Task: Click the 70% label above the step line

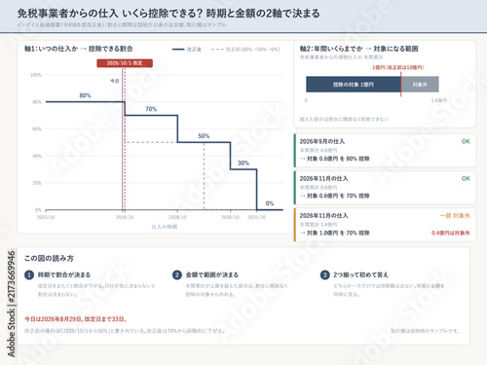Action: click(151, 109)
